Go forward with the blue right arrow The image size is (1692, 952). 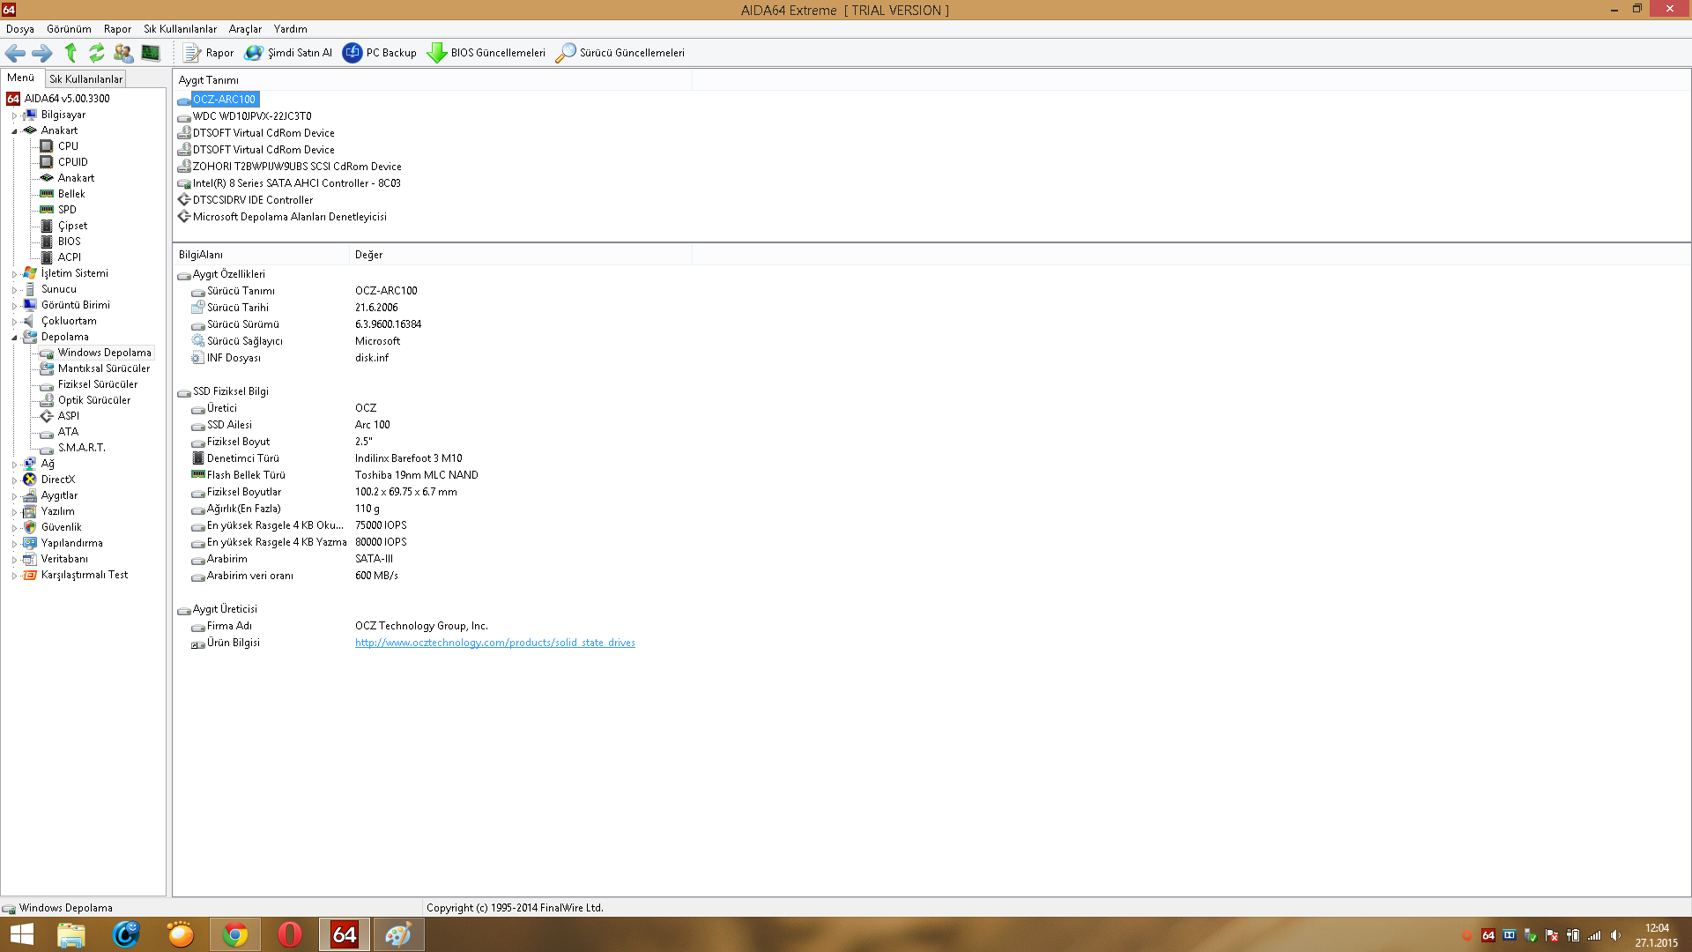tap(42, 53)
